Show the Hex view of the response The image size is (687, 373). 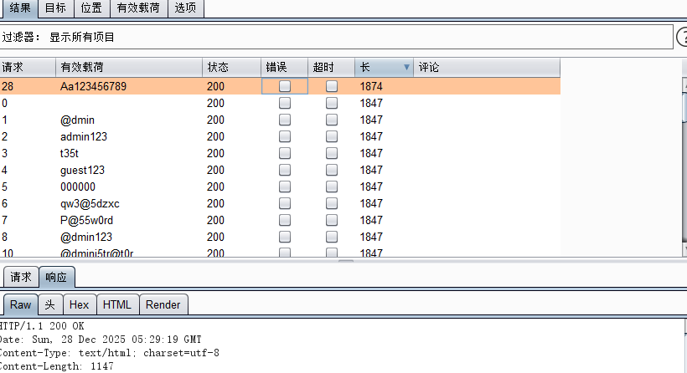coord(79,304)
